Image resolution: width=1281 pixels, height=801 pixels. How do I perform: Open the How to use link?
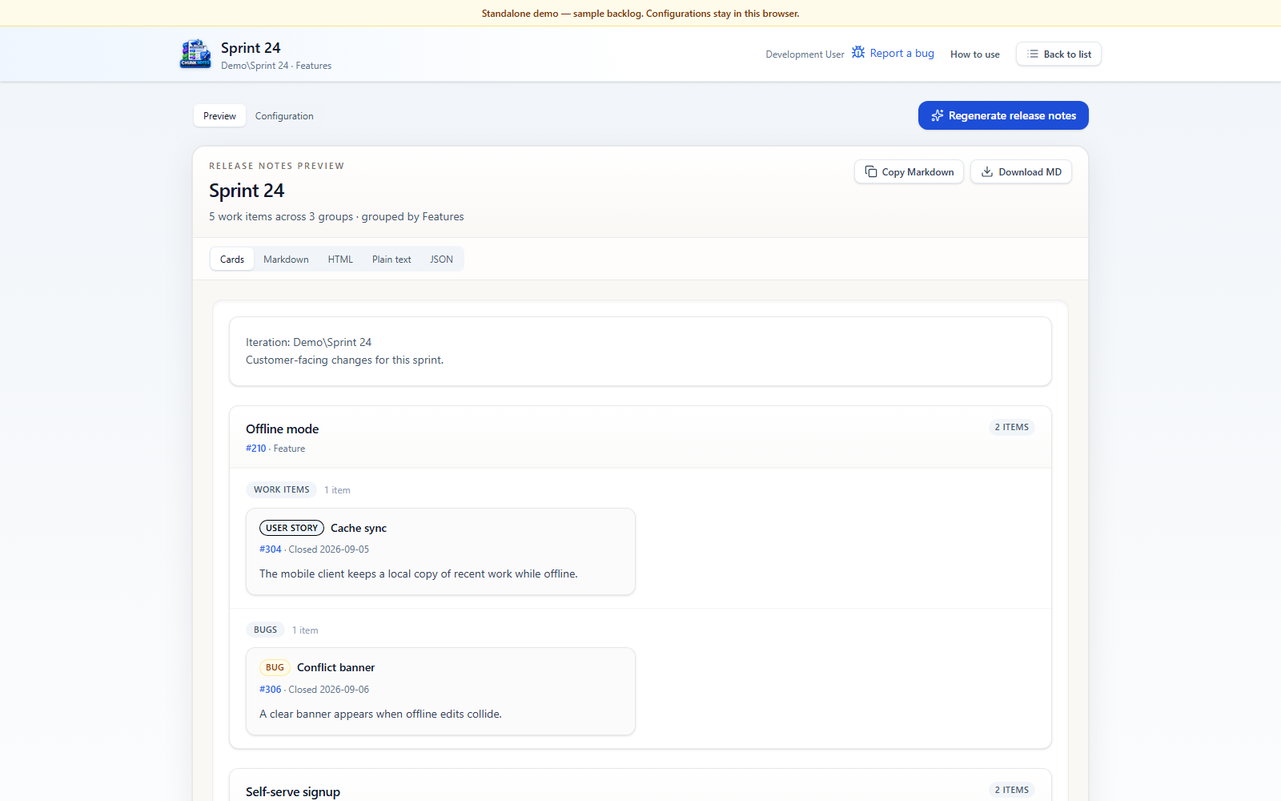tap(974, 54)
